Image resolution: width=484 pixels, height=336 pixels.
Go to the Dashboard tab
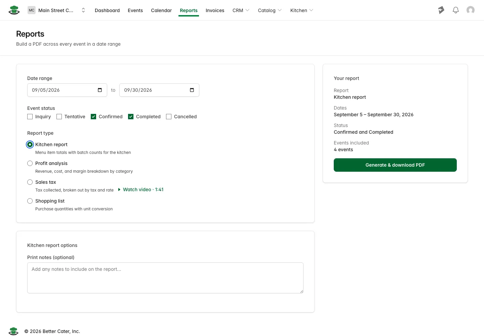(107, 10)
